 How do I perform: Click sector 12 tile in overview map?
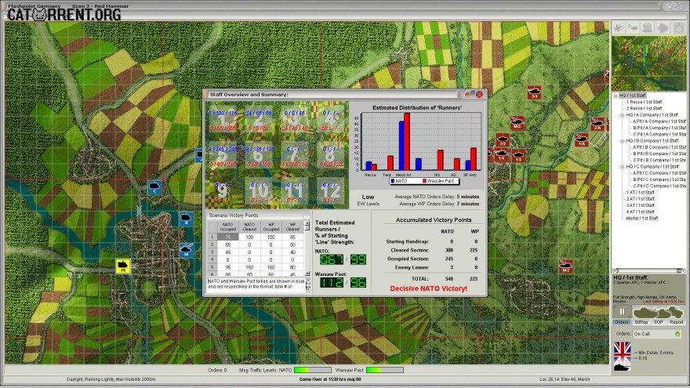pyautogui.click(x=330, y=191)
